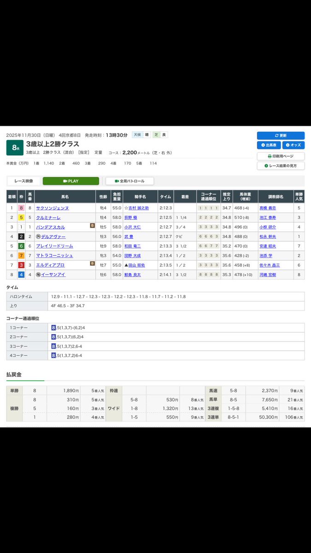Open horse サクソンジェンヌ's page

point(53,208)
